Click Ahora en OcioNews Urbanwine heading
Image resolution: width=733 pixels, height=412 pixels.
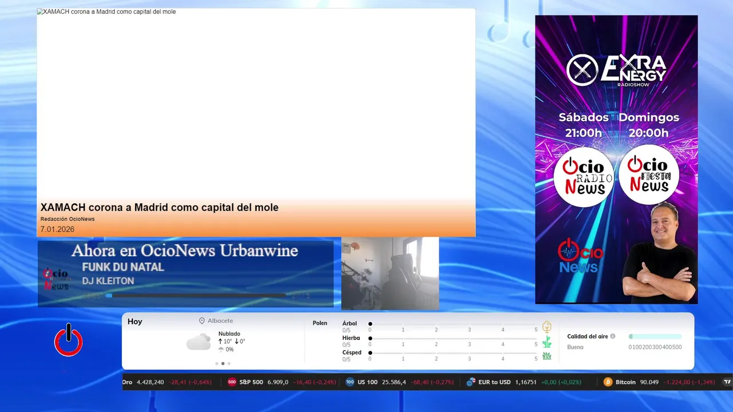coord(184,251)
